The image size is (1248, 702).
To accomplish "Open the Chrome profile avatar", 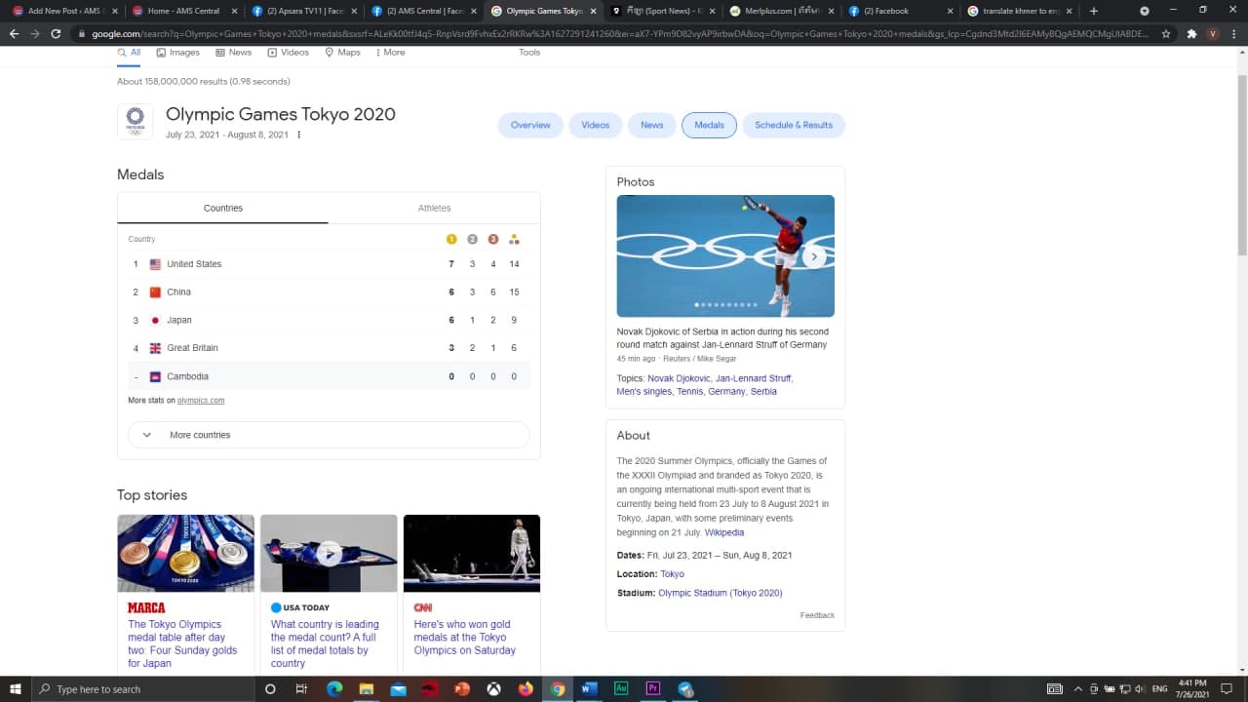I will 1213,33.
